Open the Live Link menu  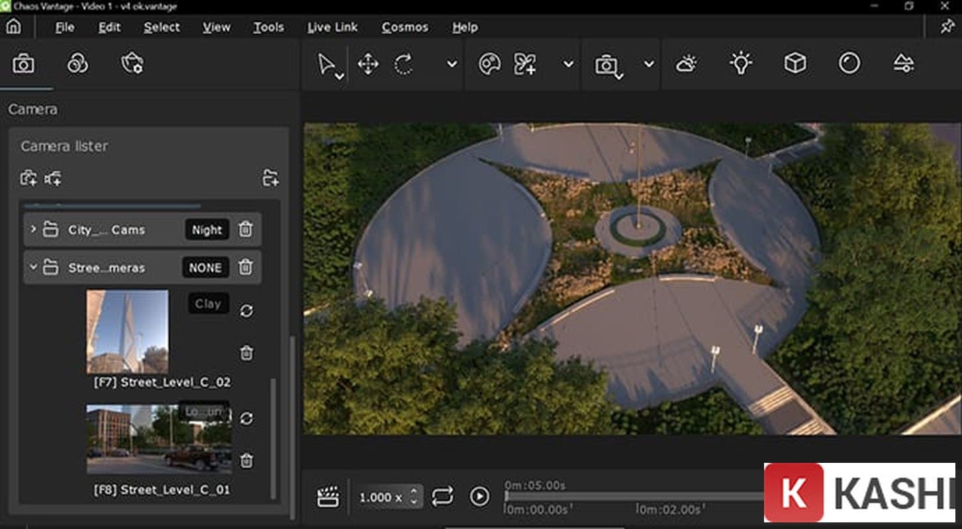click(x=332, y=27)
